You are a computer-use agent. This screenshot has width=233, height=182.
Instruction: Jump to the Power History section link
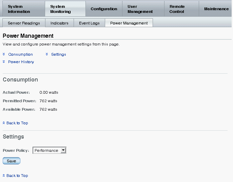coord(21,62)
